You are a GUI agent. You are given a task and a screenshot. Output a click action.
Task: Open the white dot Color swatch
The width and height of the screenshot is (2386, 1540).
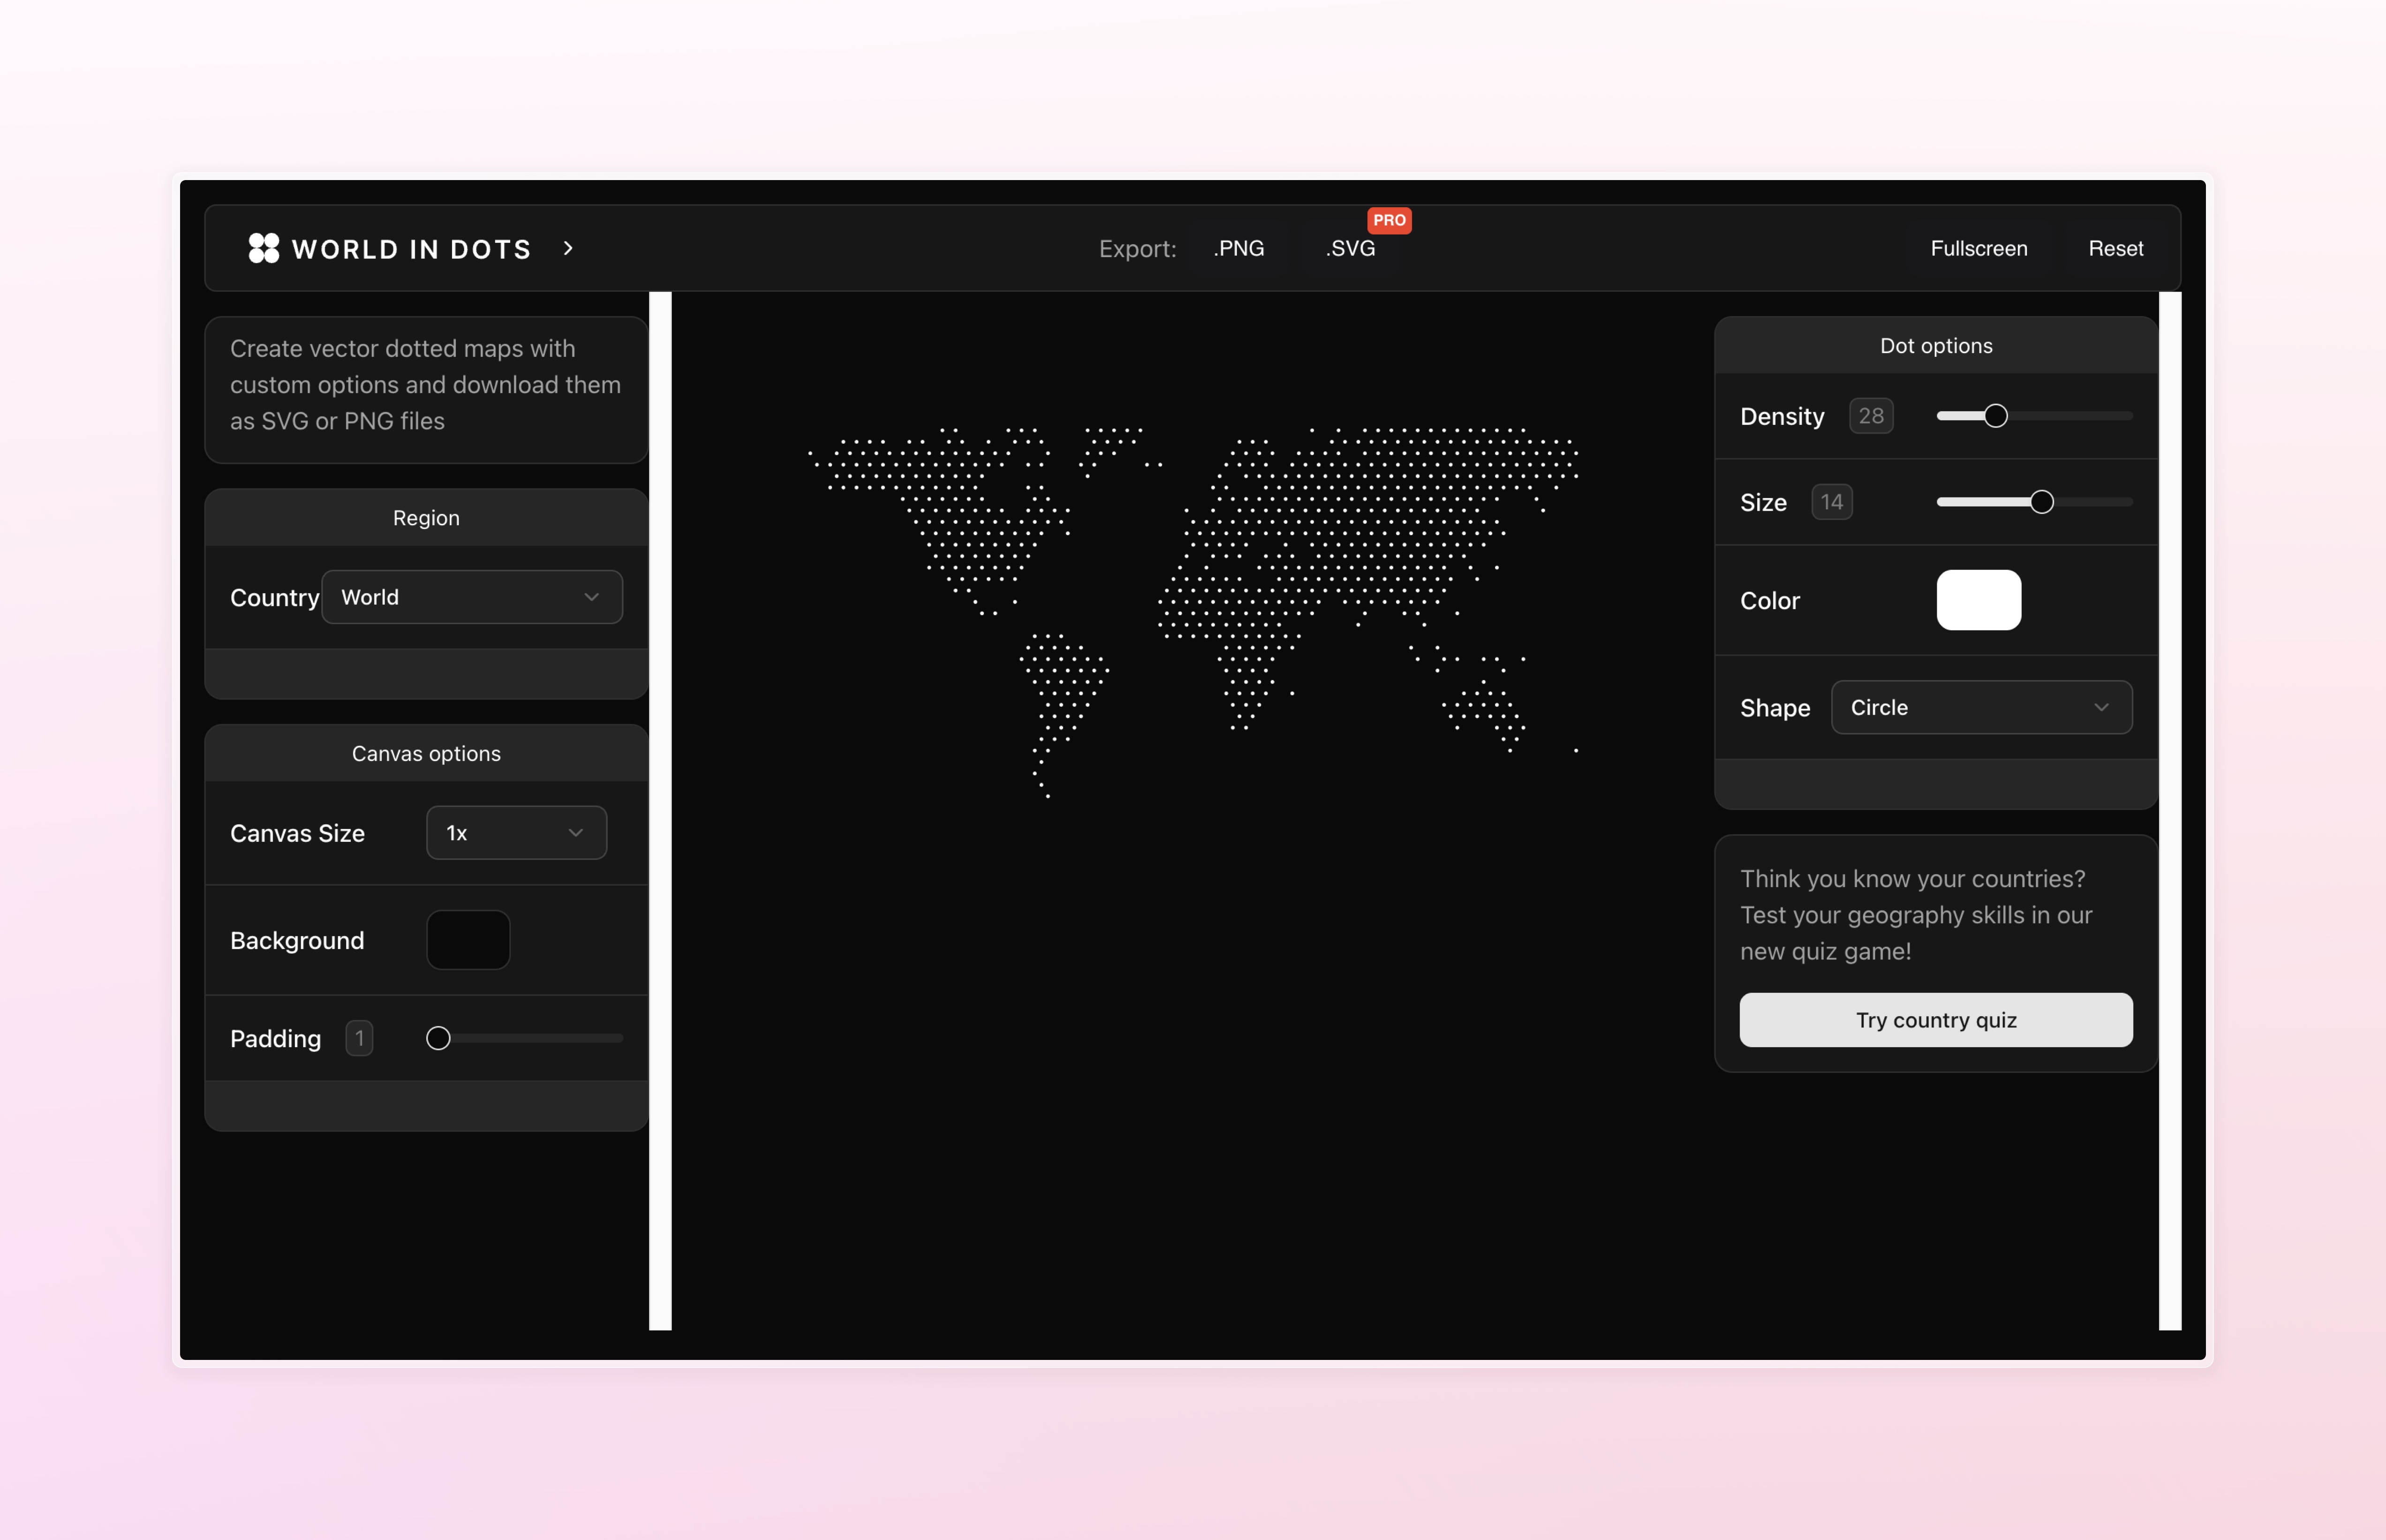click(1979, 600)
